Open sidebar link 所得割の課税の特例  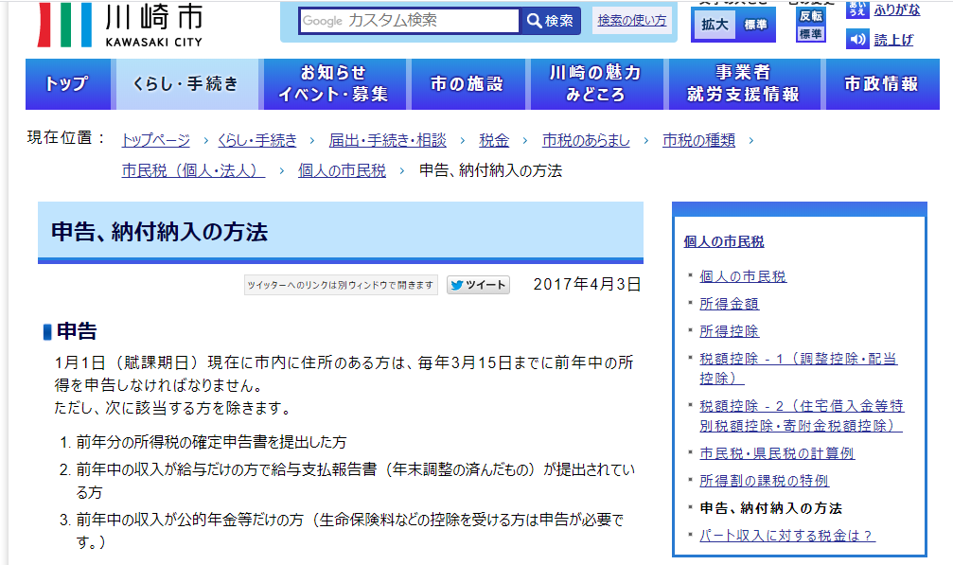click(x=764, y=481)
